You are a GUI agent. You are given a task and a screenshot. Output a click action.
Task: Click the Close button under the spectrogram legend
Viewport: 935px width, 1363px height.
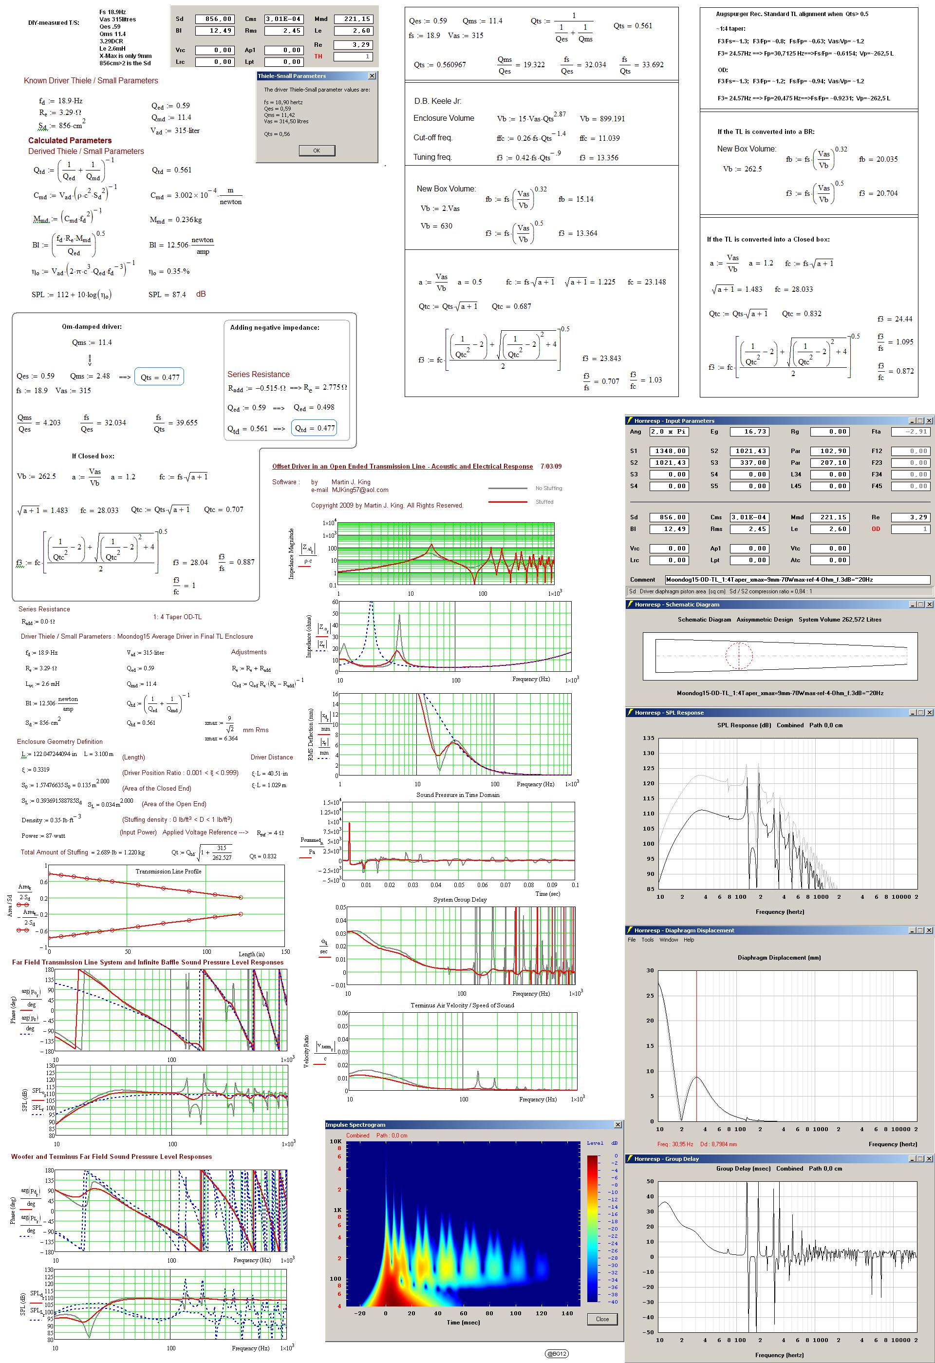(x=602, y=1319)
